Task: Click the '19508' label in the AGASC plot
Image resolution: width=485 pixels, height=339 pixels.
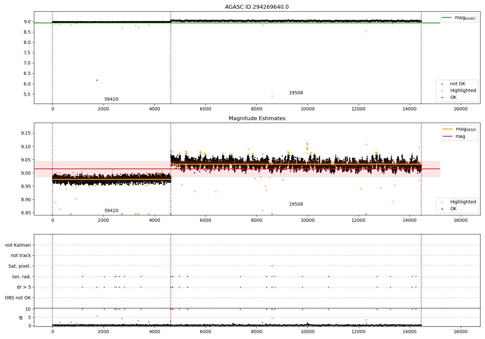Action: (x=296, y=93)
